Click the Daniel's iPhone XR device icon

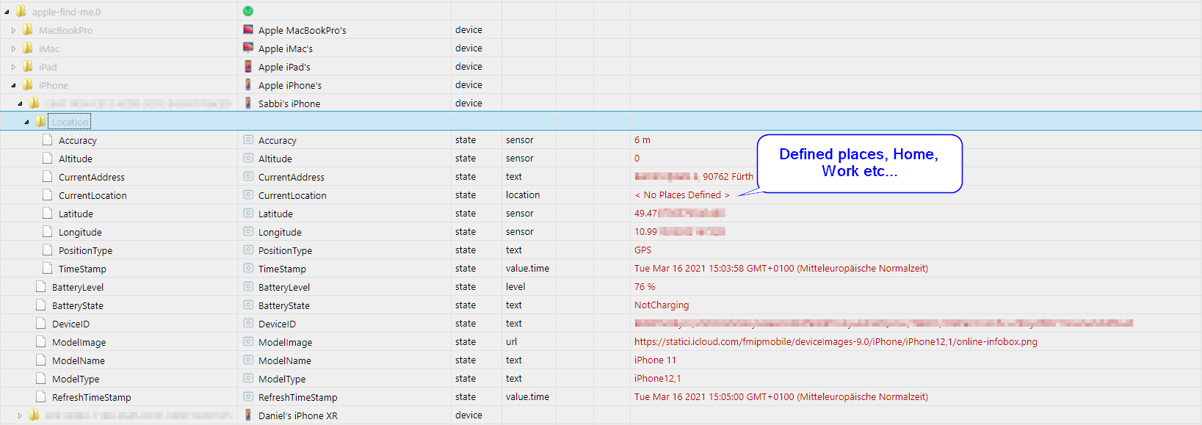(x=248, y=415)
